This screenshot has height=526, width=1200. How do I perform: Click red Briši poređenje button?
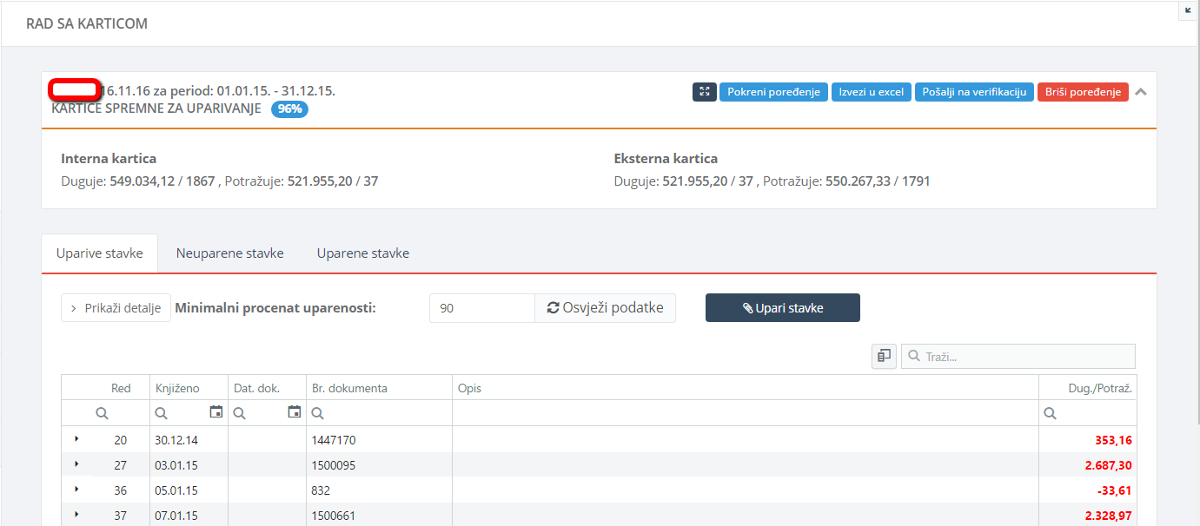tap(1082, 92)
